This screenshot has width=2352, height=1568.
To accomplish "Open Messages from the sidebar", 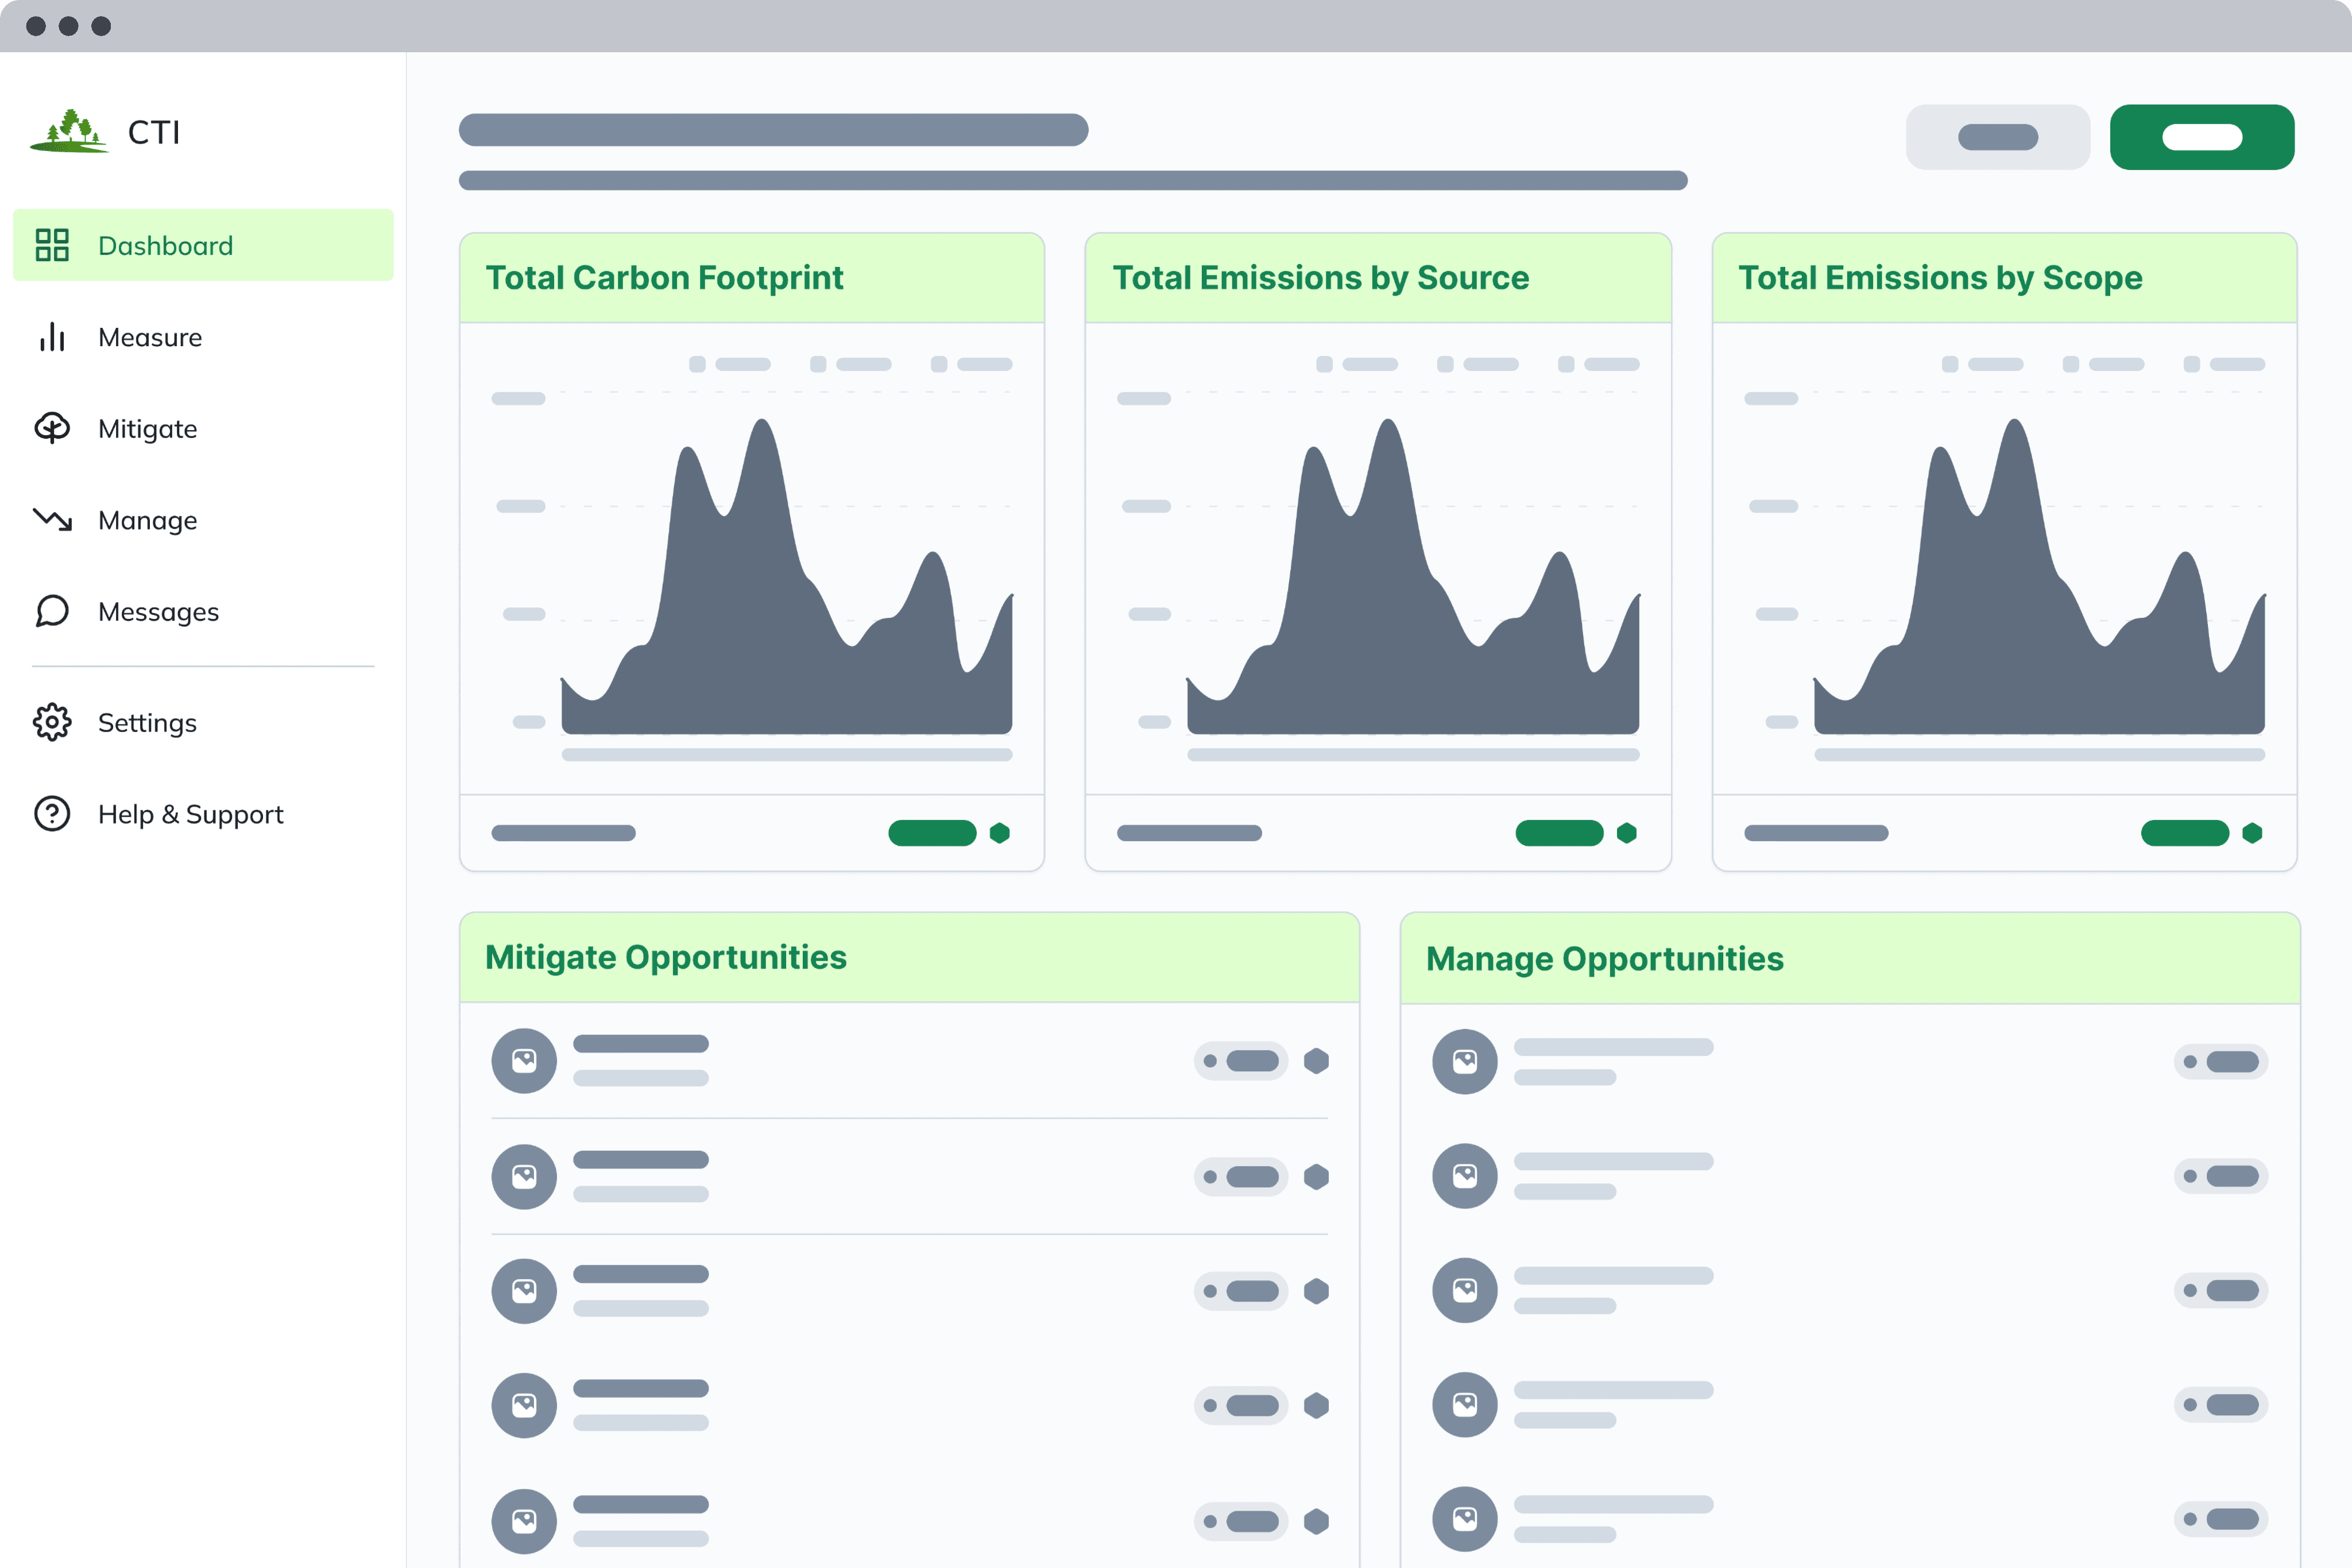I will [x=158, y=612].
